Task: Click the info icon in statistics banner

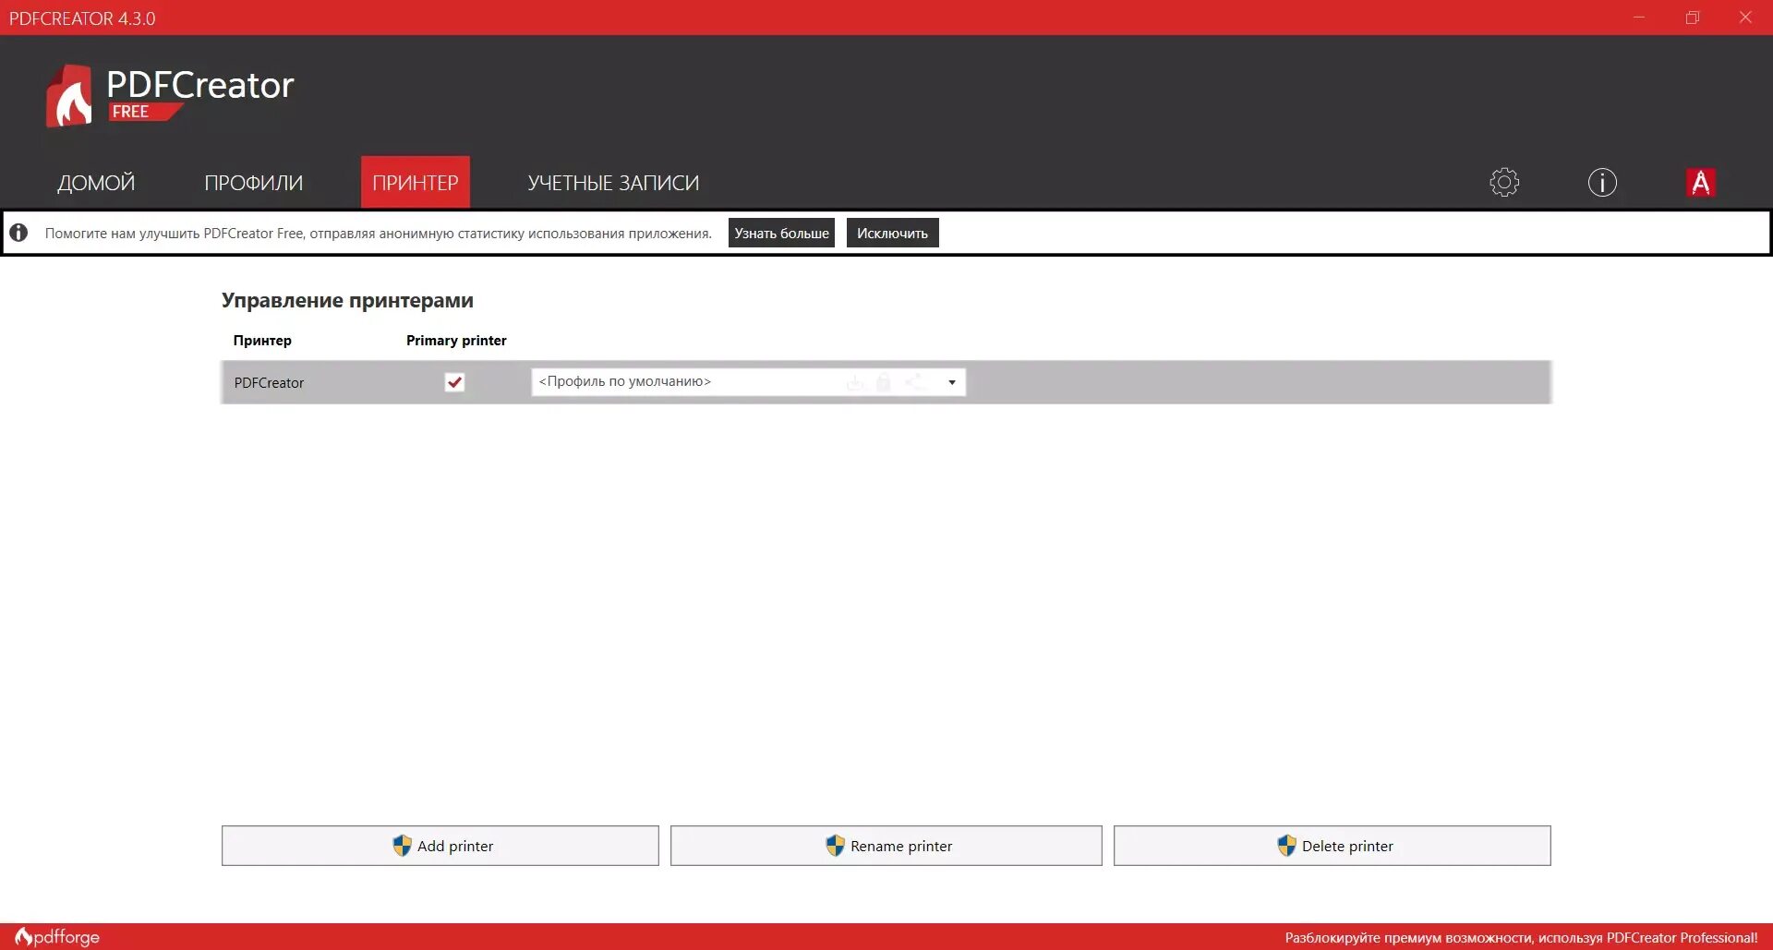Action: click(18, 233)
